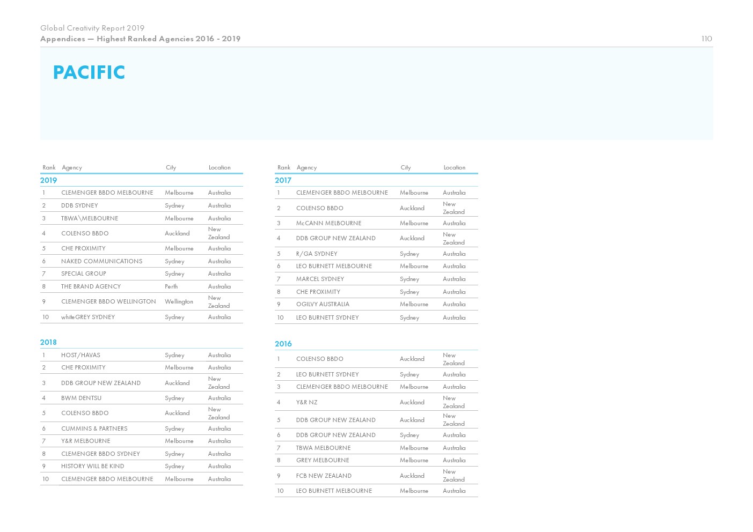Select the TBWA MELBOURNE entry in 2016

coord(323,448)
